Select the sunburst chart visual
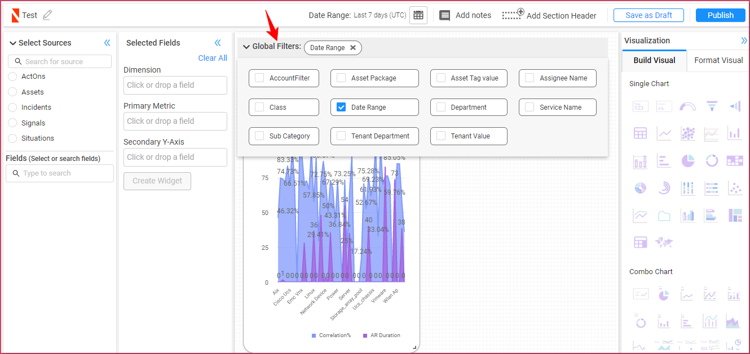This screenshot has width=750, height=354. coord(640,188)
